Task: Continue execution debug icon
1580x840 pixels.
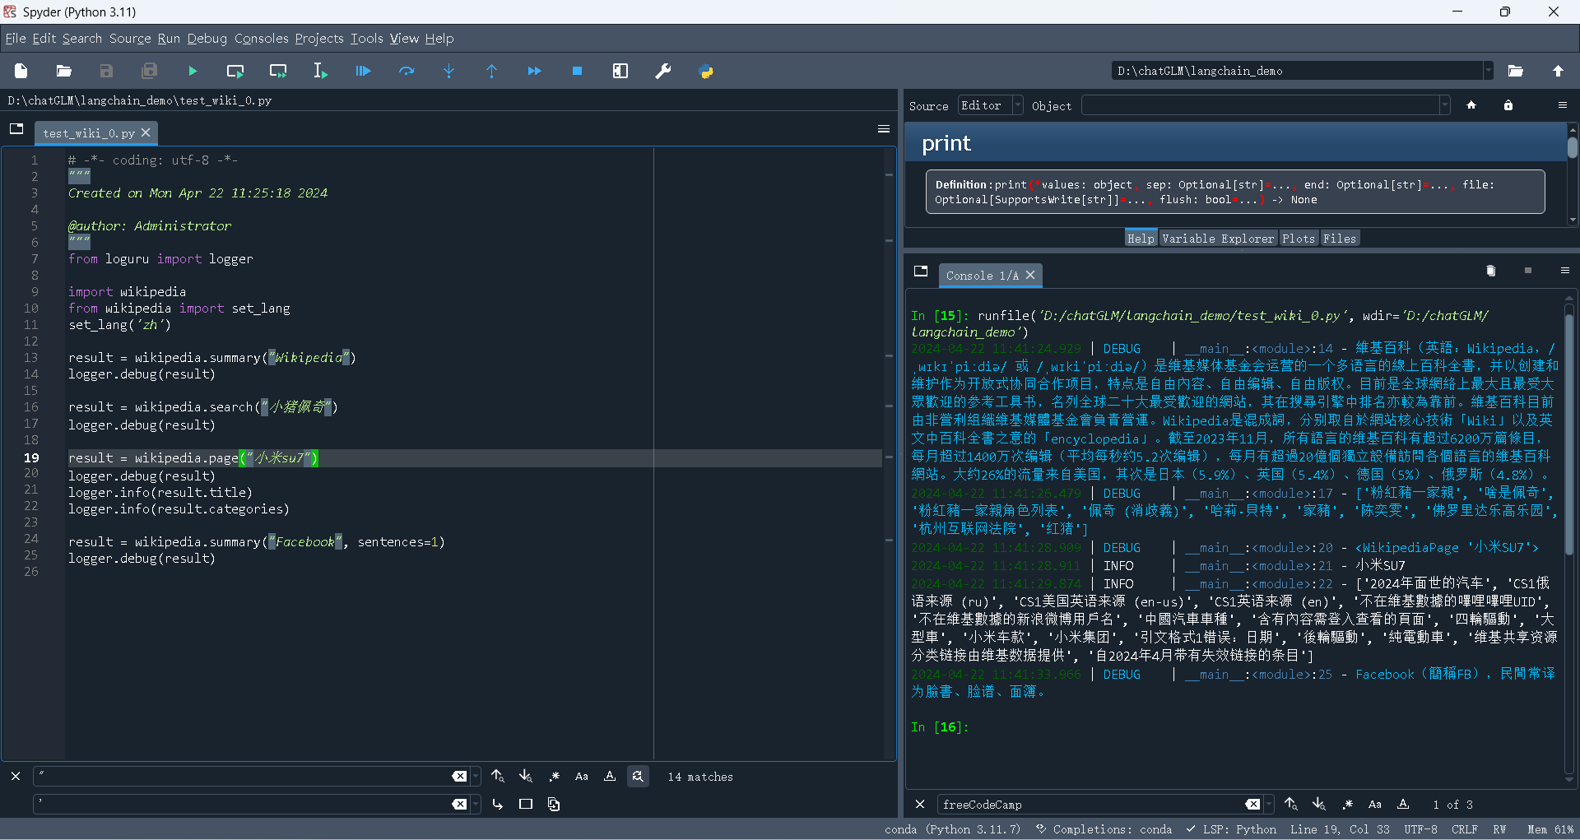Action: click(x=535, y=72)
